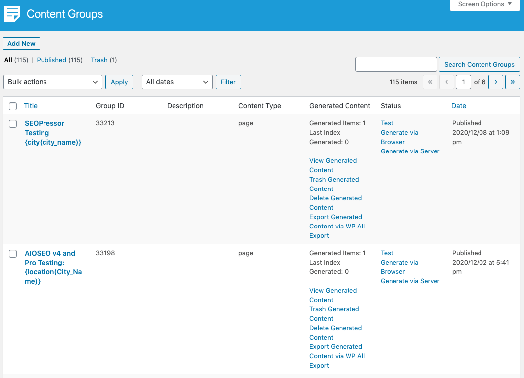Click Apply bulk action button

119,82
